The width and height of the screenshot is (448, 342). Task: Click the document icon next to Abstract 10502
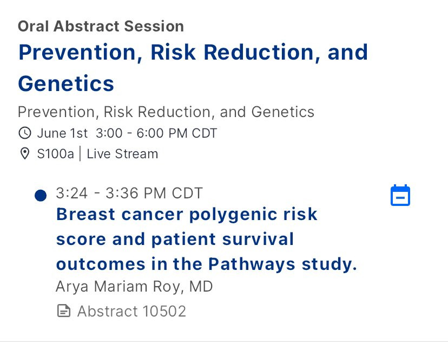coord(64,311)
